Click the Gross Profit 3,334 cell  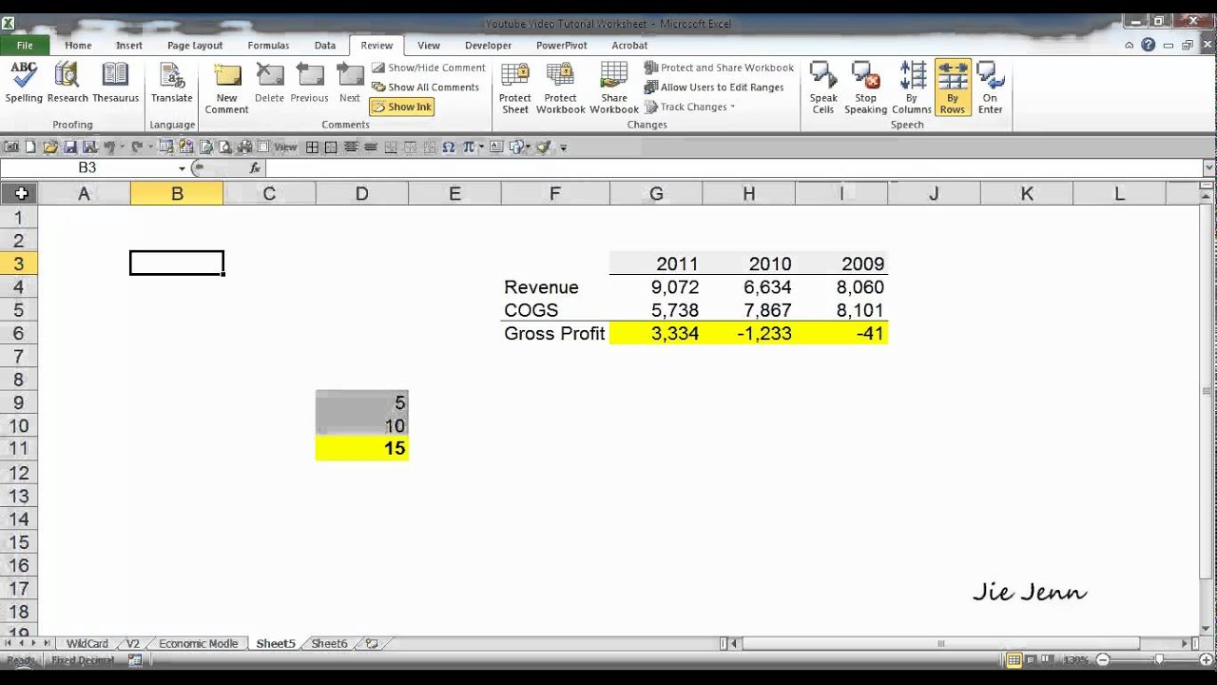656,333
